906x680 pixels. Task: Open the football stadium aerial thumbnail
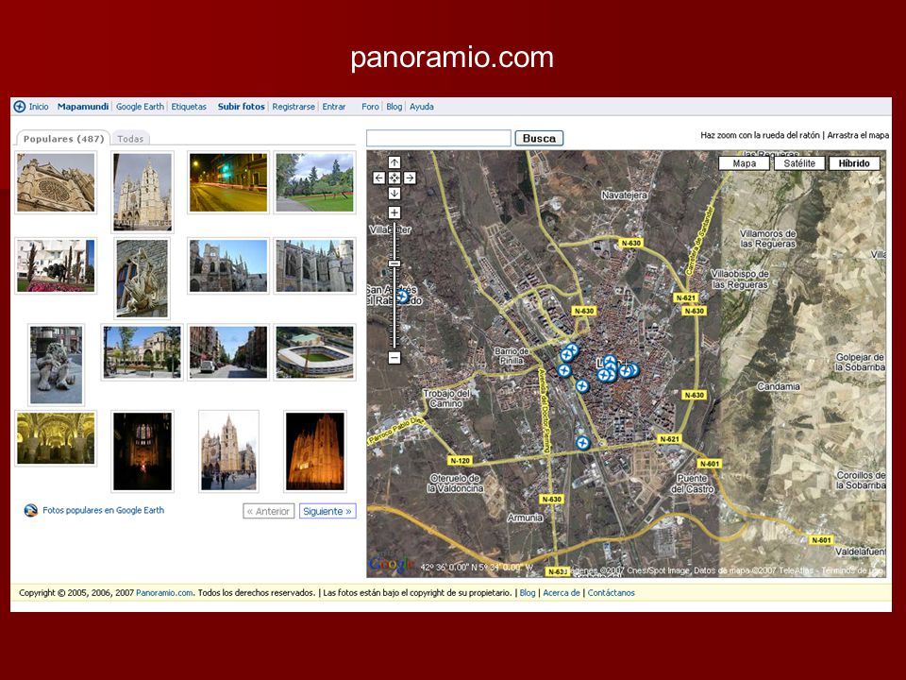click(315, 352)
